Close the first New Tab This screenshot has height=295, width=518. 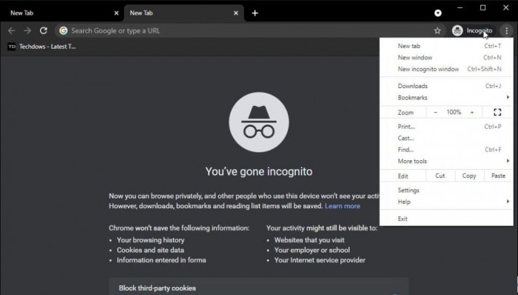(x=116, y=13)
